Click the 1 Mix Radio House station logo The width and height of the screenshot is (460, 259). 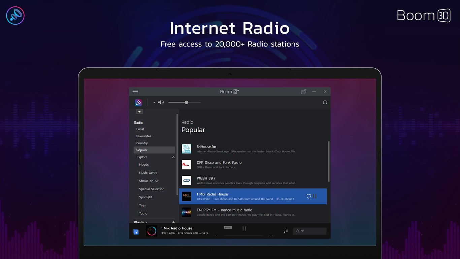point(187,196)
